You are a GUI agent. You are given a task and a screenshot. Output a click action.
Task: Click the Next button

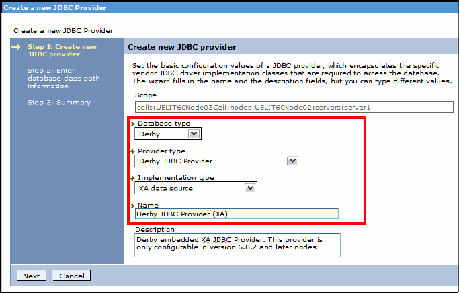(x=32, y=276)
